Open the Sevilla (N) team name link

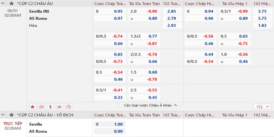39,11
